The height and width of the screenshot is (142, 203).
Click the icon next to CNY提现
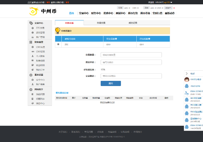33,52
